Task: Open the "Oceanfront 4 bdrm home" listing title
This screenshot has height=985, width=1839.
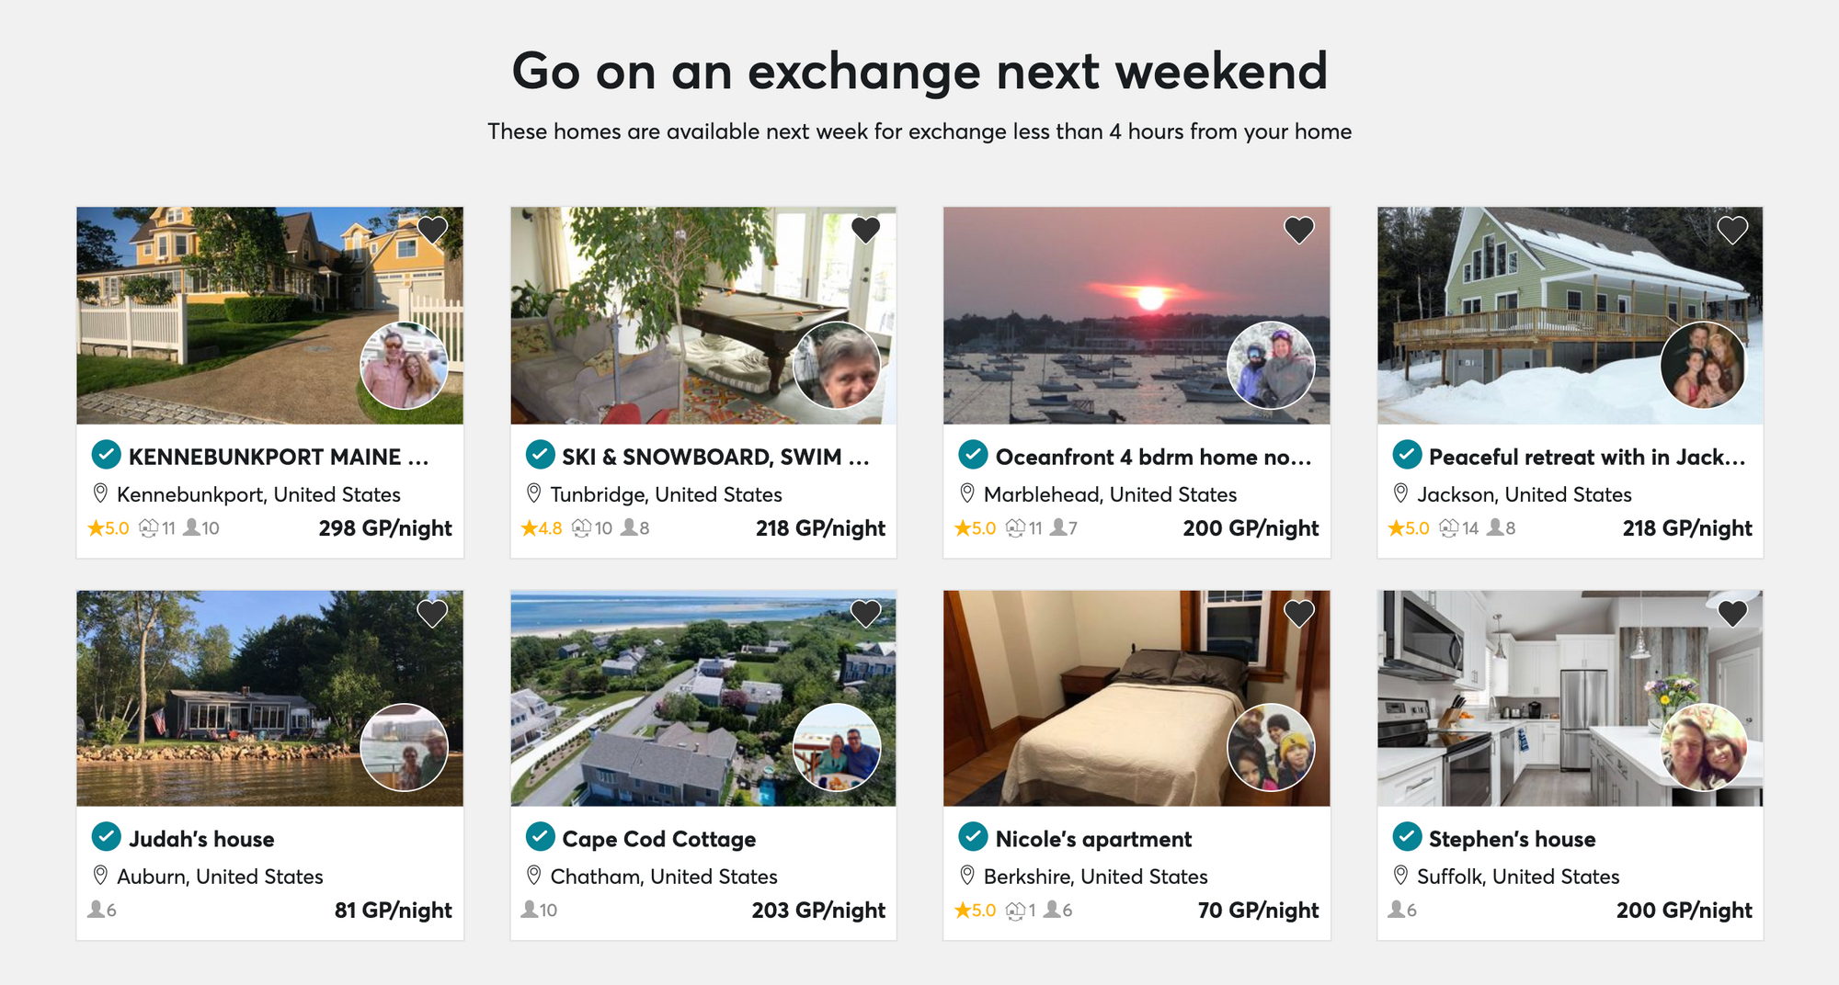Action: (1153, 457)
